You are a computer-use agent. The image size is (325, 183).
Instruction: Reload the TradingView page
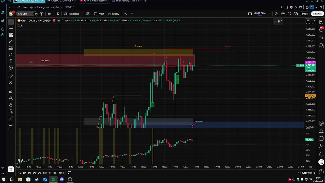tap(19, 7)
